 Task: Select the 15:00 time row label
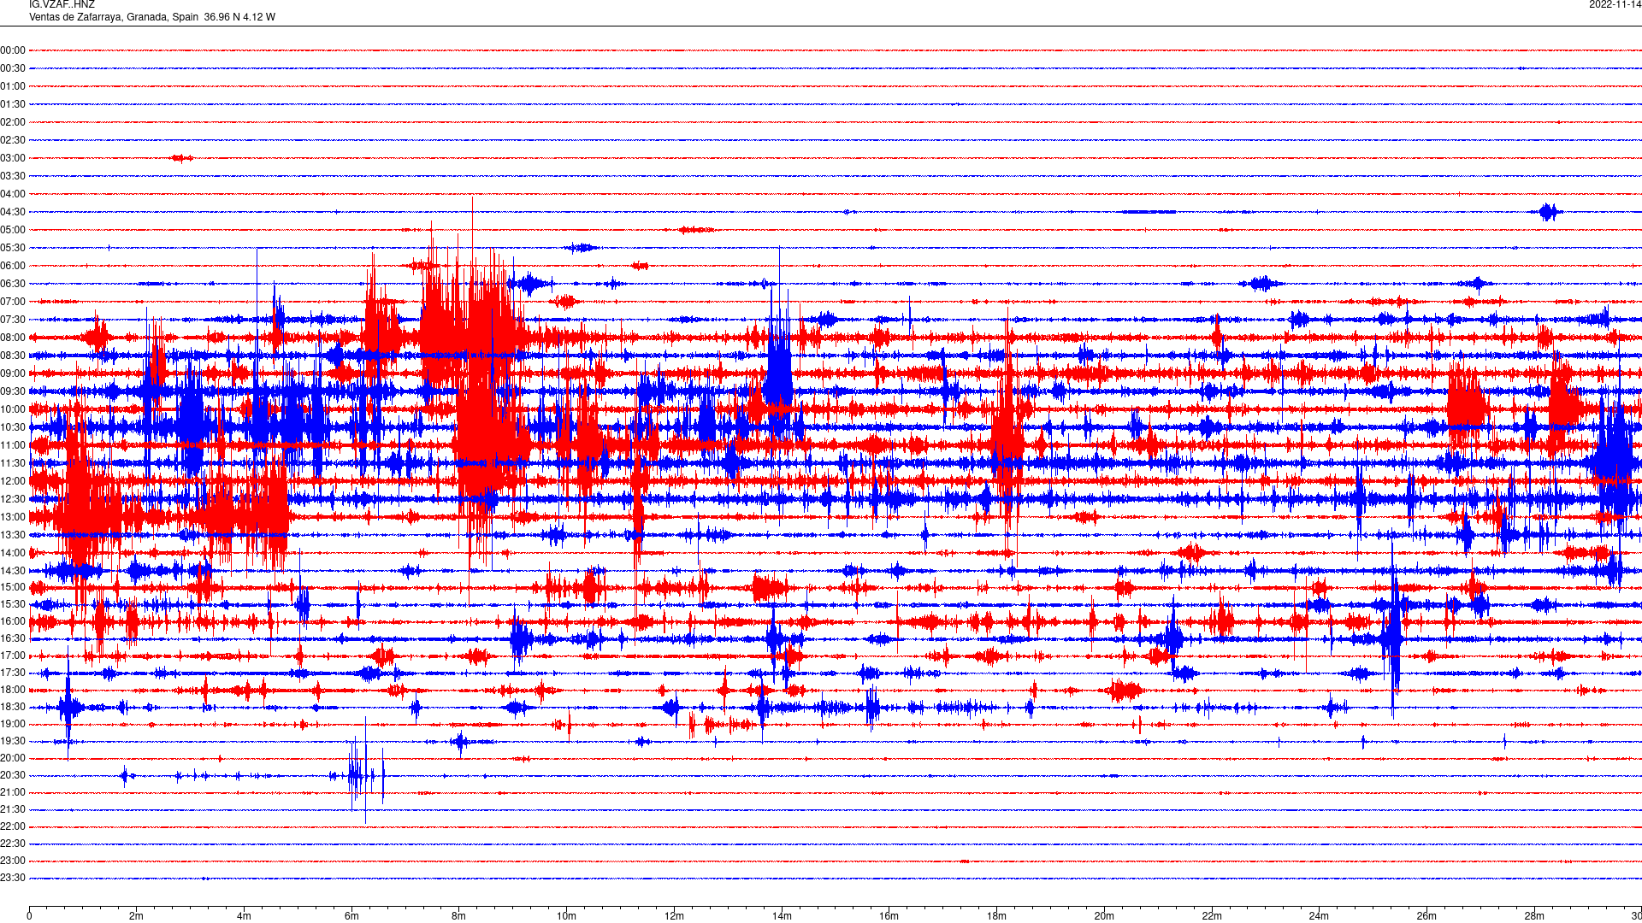click(13, 587)
